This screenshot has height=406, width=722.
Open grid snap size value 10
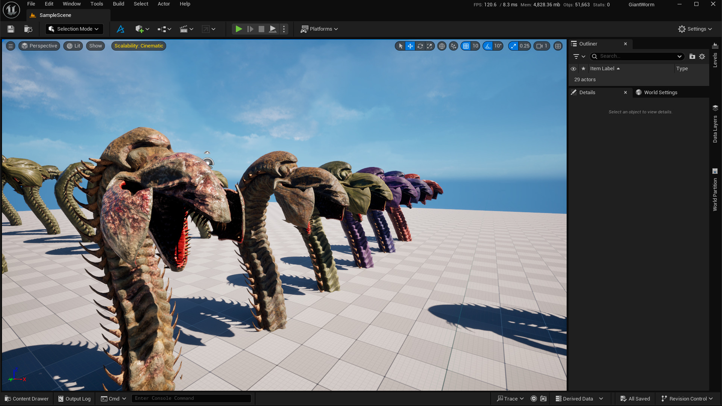tap(475, 46)
